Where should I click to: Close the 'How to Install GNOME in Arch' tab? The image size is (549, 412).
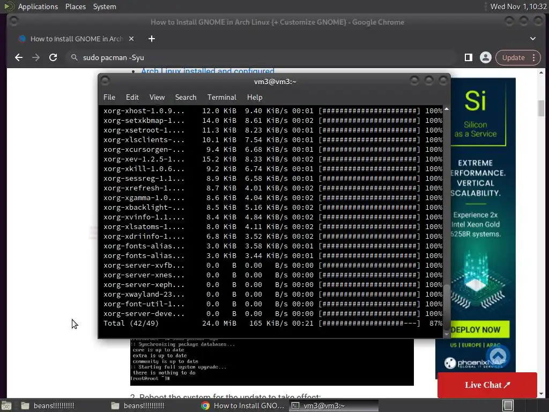pyautogui.click(x=131, y=39)
